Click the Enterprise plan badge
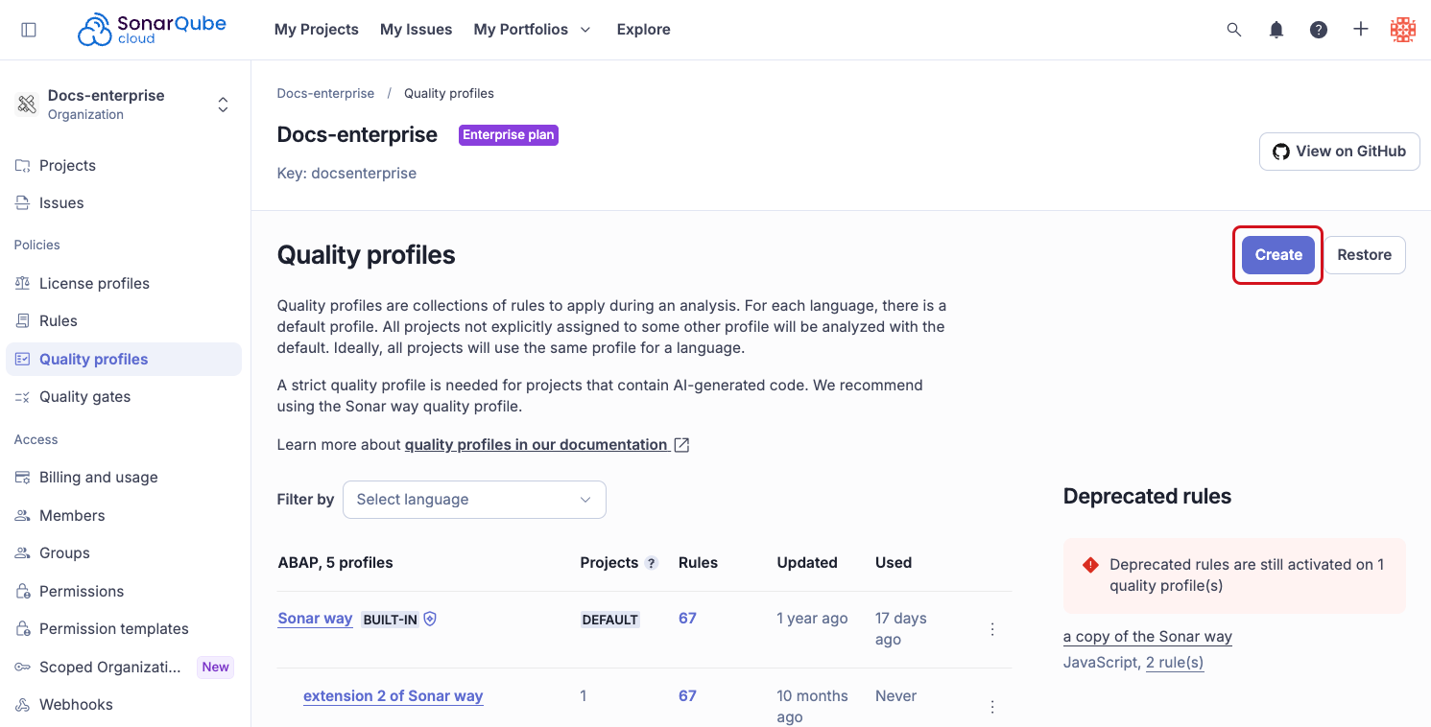Screen dimensions: 1431x727 [x=509, y=135]
